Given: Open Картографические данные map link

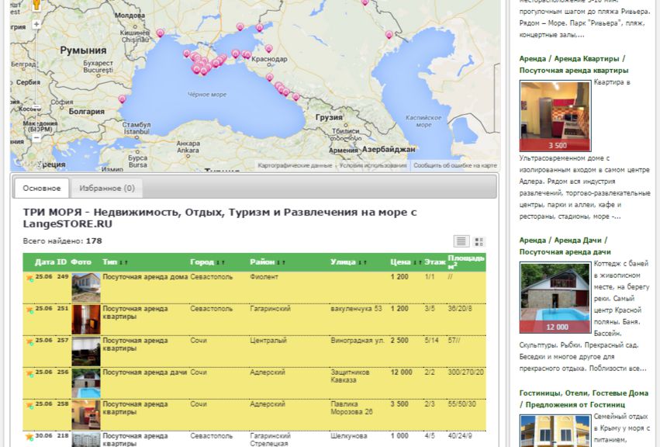Looking at the screenshot, I should pyautogui.click(x=295, y=165).
